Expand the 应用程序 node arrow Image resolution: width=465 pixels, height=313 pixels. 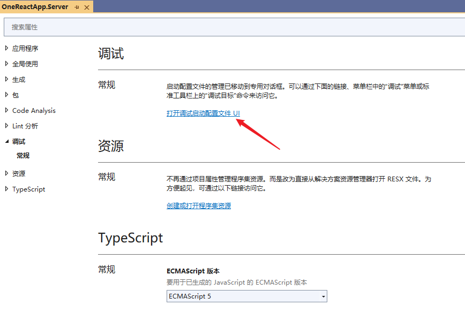coord(6,48)
